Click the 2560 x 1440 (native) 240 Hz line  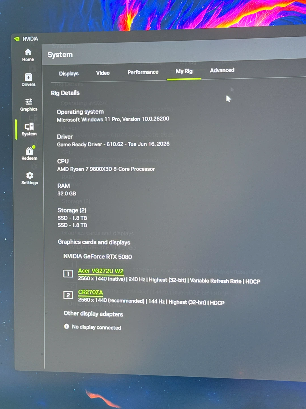pyautogui.click(x=169, y=280)
